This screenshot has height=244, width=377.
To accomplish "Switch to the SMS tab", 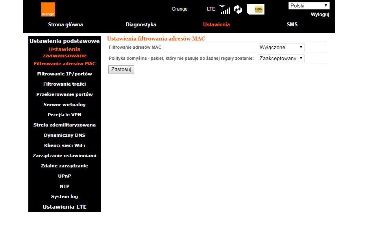I will point(292,24).
